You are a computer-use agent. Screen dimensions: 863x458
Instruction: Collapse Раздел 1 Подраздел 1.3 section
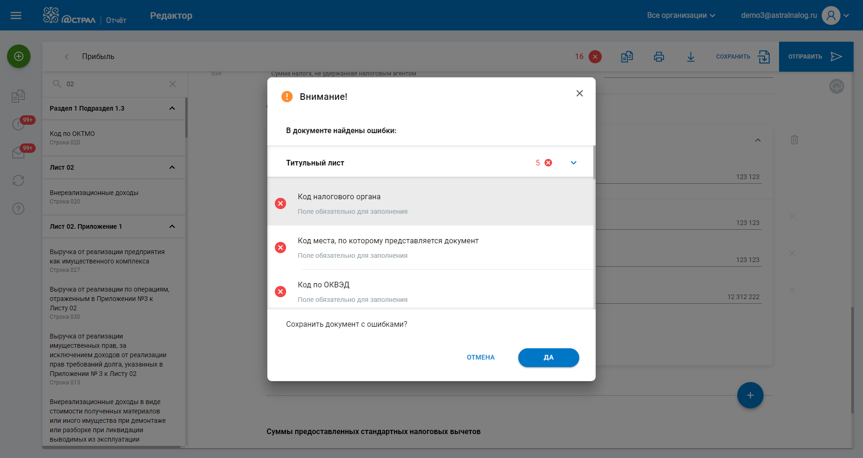(172, 108)
